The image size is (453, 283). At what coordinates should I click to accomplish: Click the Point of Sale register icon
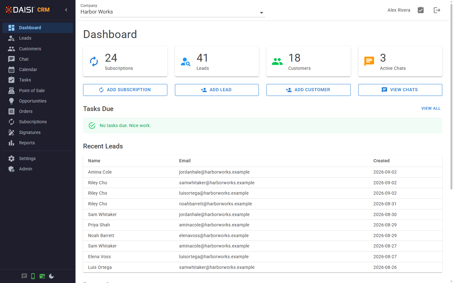point(11,91)
